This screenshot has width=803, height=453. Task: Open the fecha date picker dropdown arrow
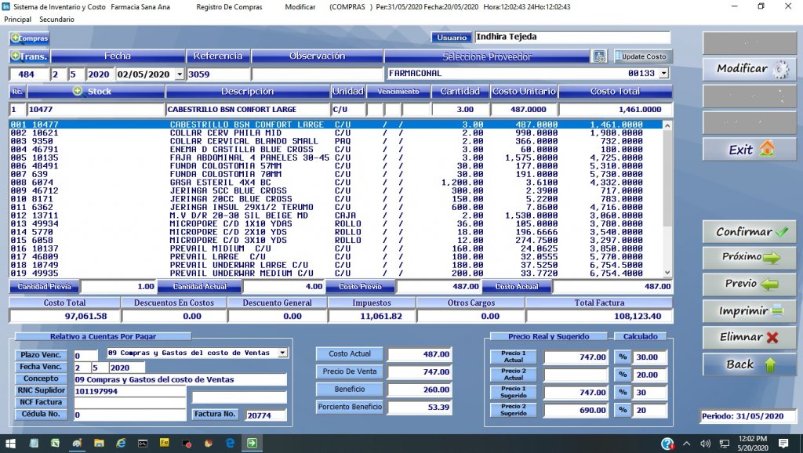point(179,74)
